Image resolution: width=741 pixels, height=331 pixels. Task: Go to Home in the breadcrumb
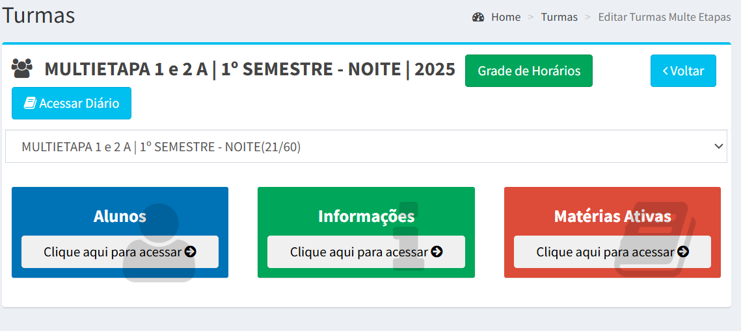(x=505, y=18)
